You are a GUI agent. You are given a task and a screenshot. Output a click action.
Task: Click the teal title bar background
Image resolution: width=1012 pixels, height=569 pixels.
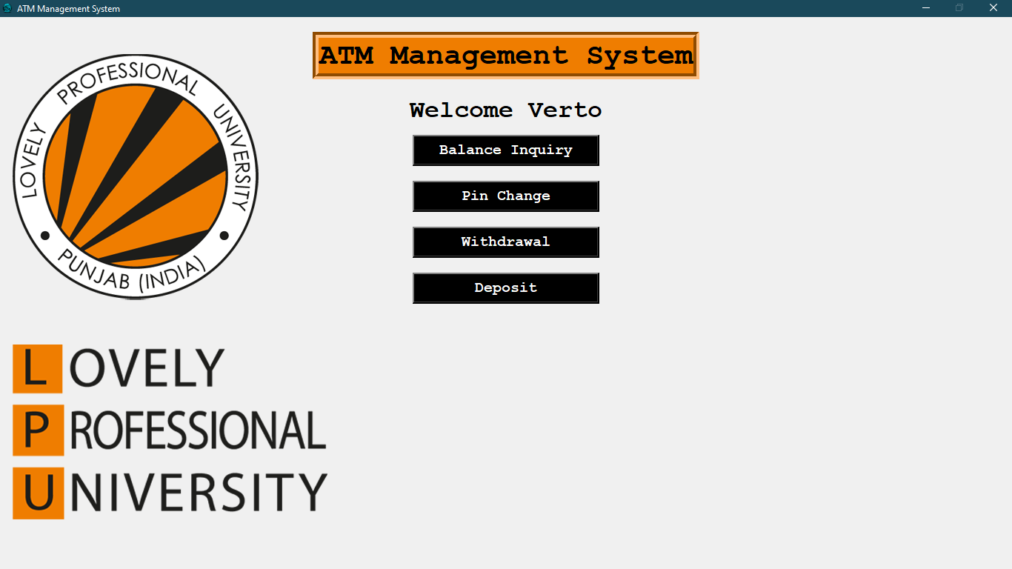(445, 8)
